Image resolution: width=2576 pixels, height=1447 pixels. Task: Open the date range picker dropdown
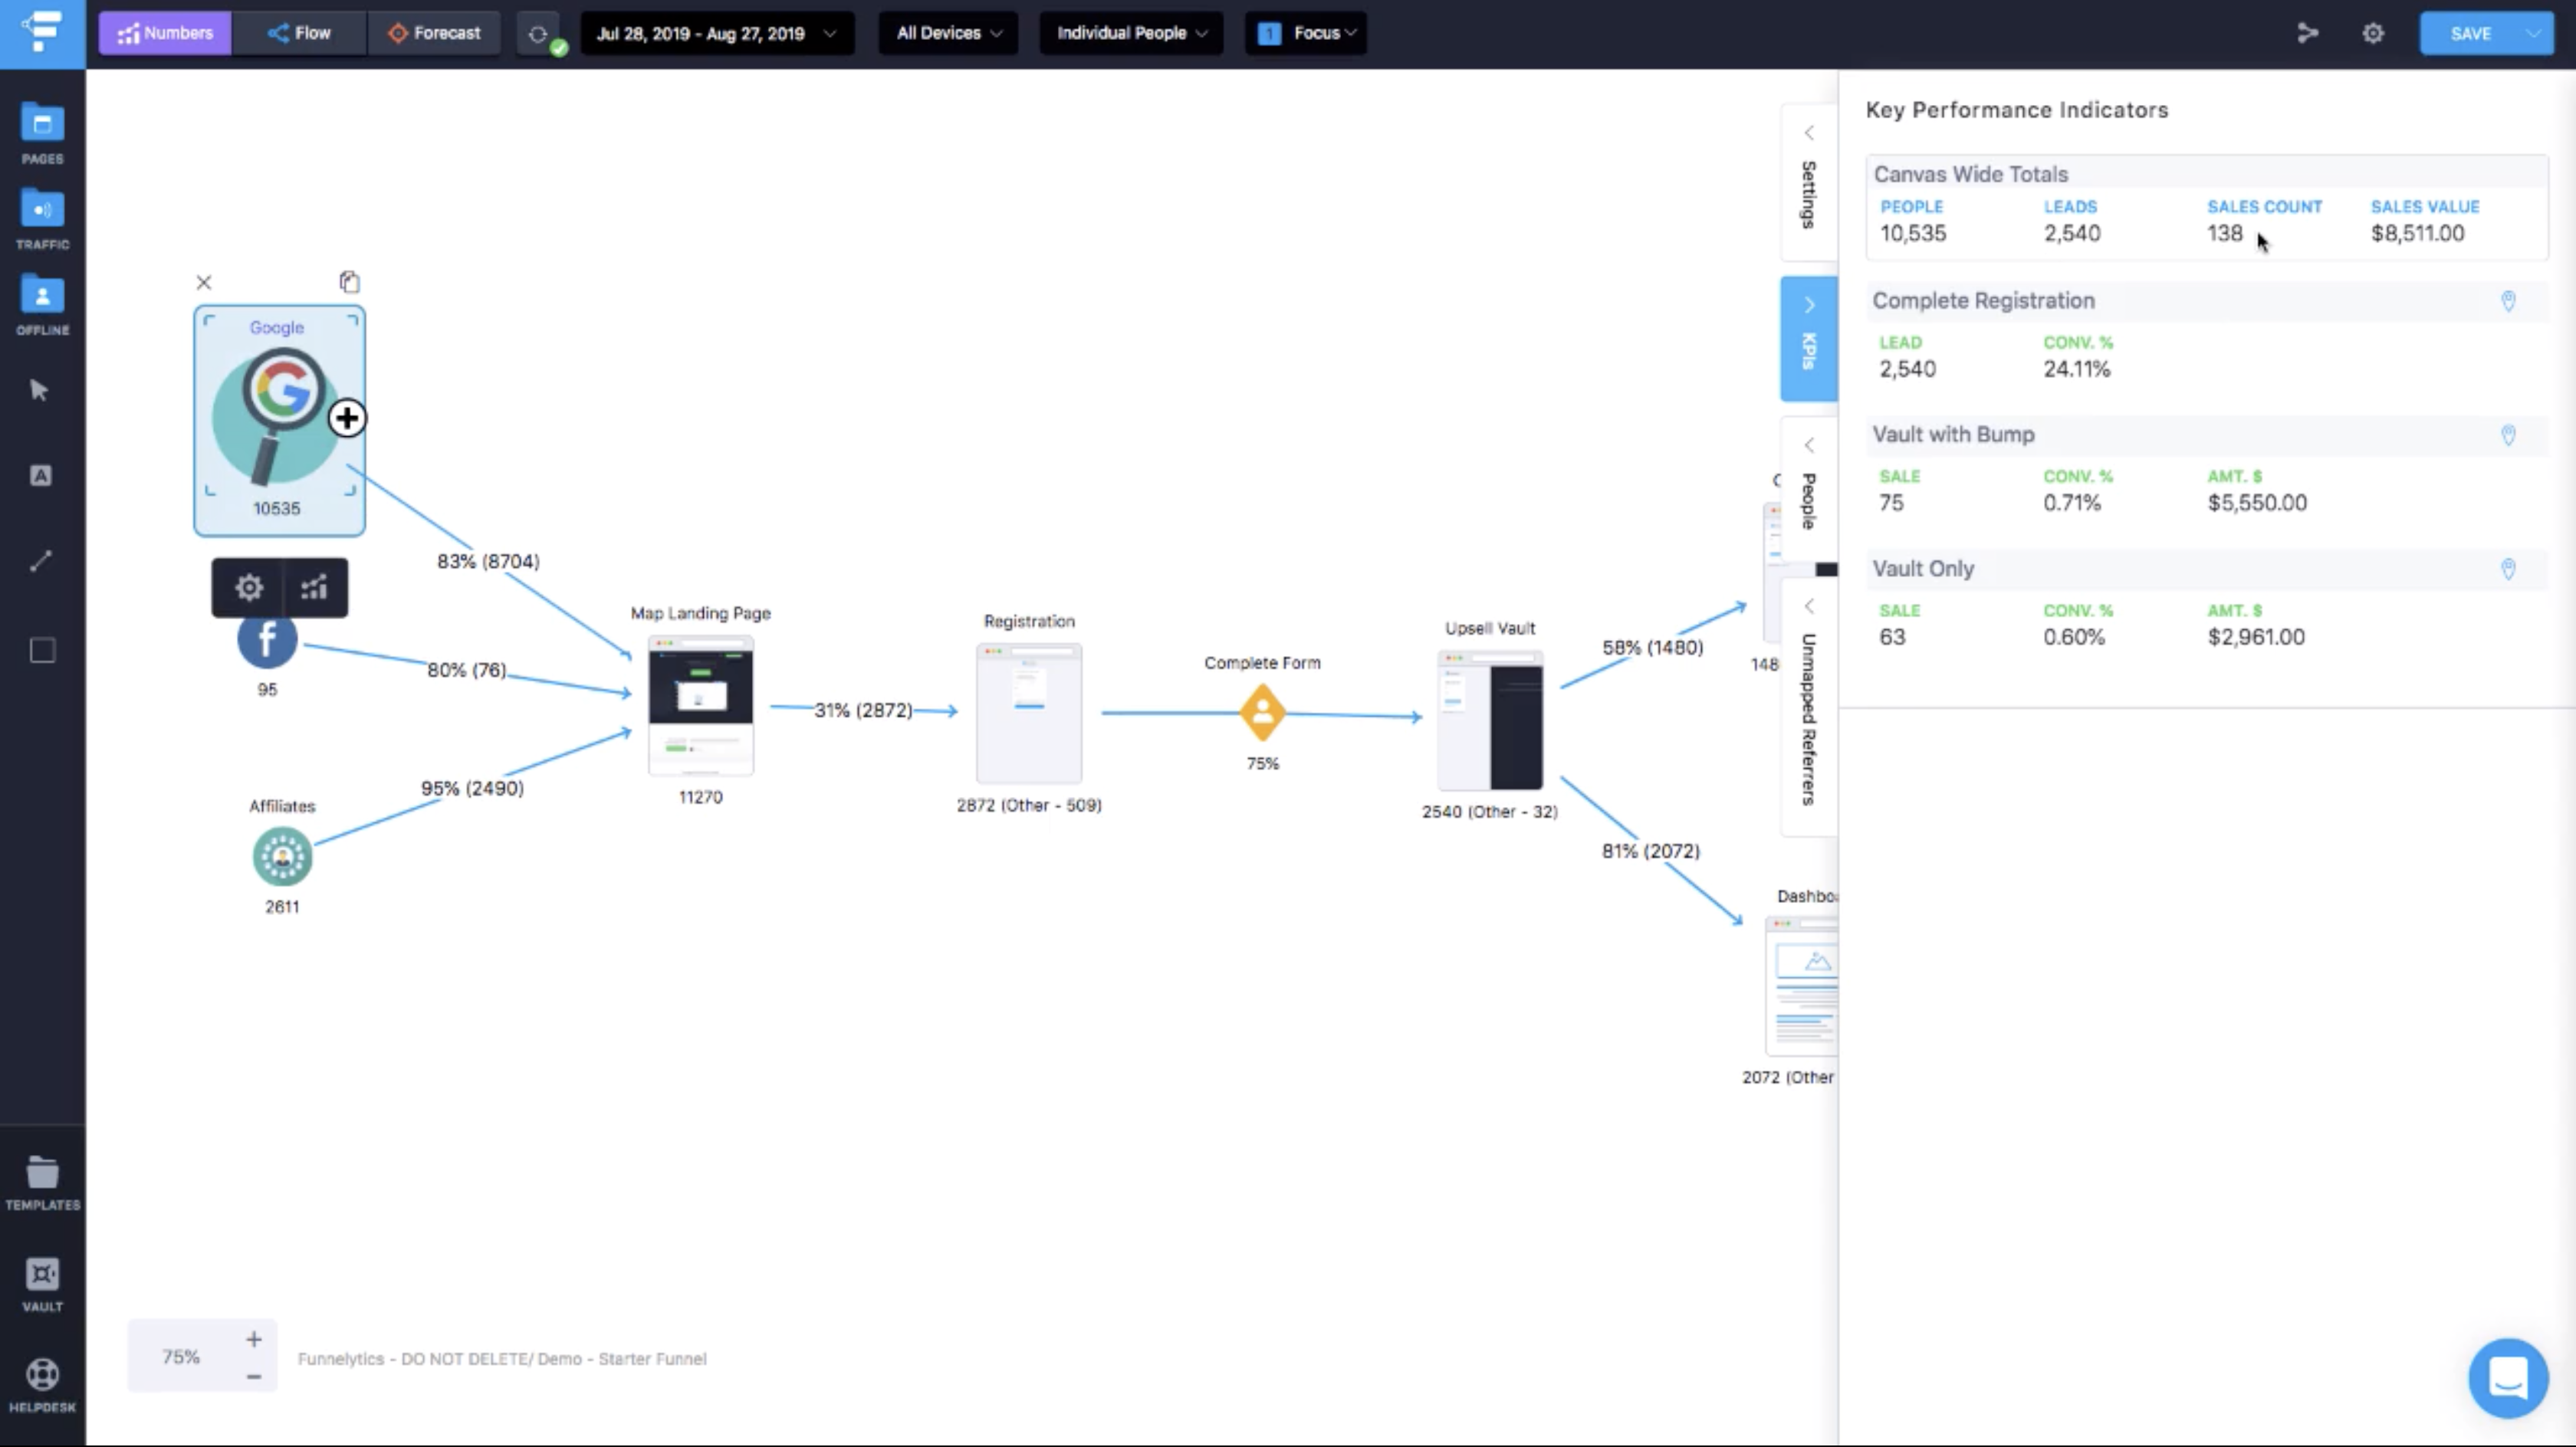click(717, 33)
